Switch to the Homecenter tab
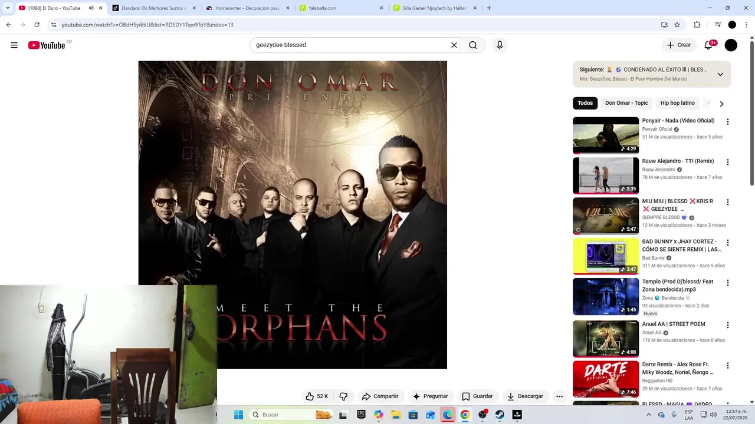The height and width of the screenshot is (424, 755). [x=247, y=8]
